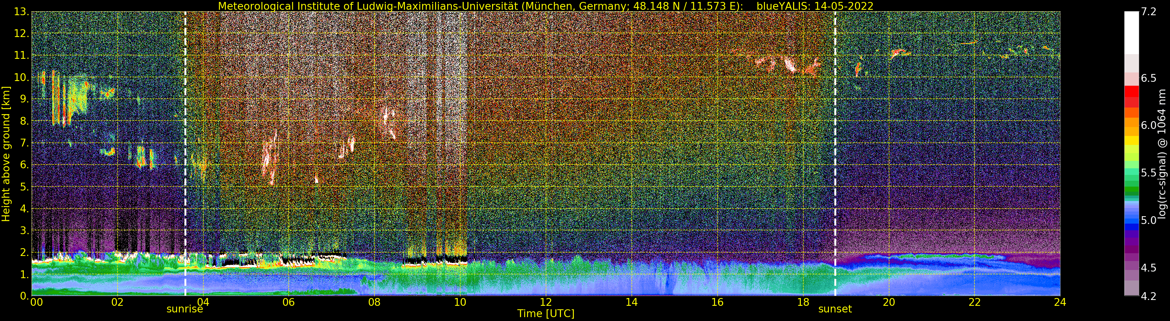The image size is (1170, 321).
Task: Click the '10.' height axis tick label
Action: click(x=22, y=77)
